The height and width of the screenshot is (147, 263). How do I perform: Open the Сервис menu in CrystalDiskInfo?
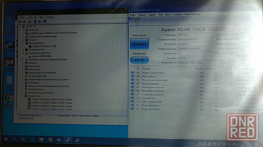152,15
